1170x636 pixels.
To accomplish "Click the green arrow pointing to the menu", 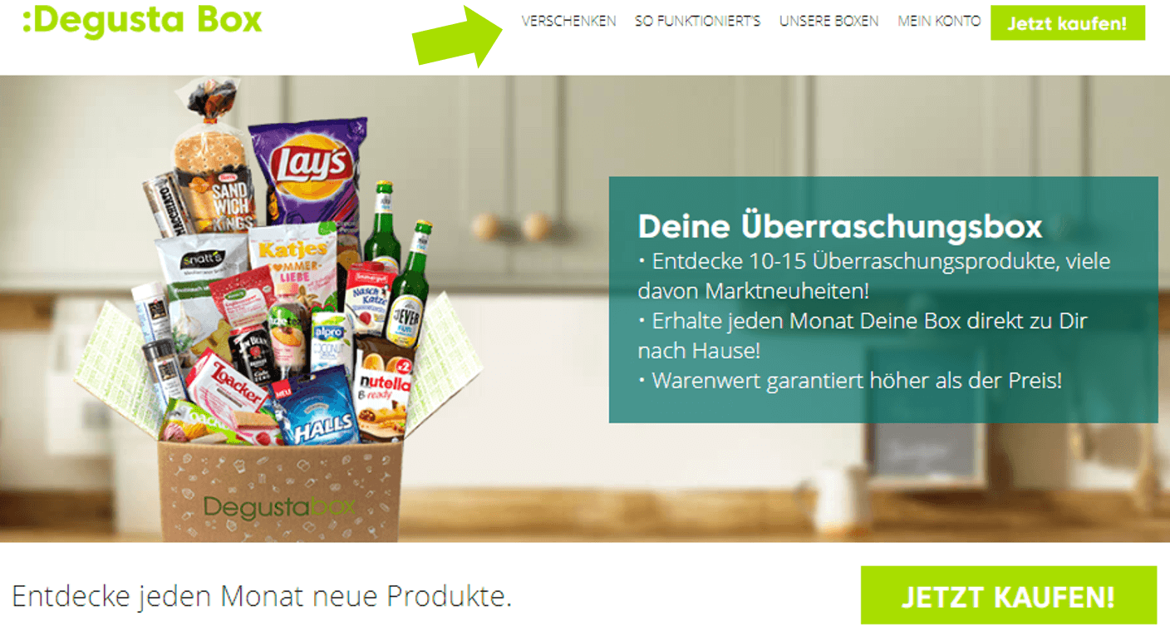I will tap(458, 34).
